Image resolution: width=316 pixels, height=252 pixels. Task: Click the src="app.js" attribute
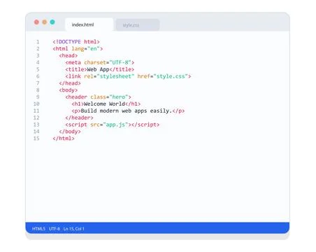[109, 125]
